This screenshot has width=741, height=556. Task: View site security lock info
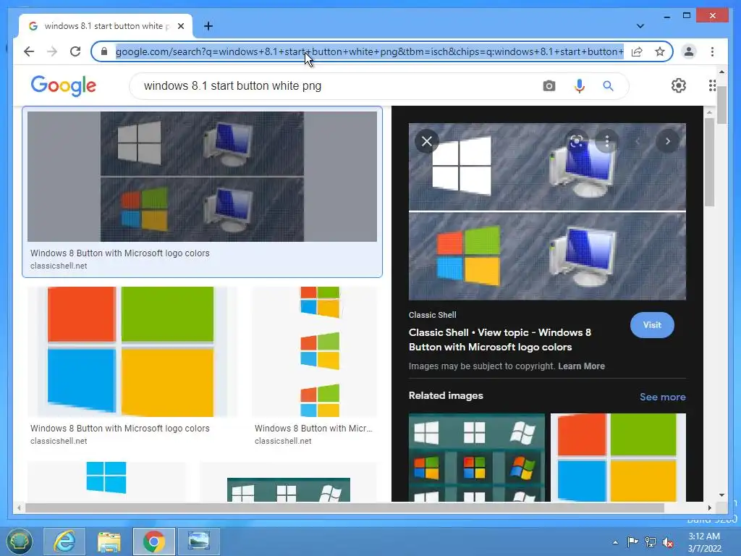104,51
